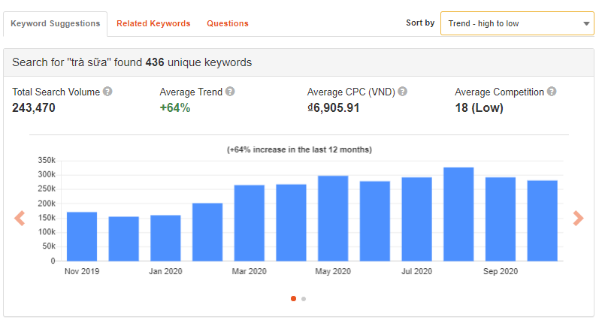The height and width of the screenshot is (326, 602).
Task: Click the Nov 2019 bar in chart
Action: (82, 237)
